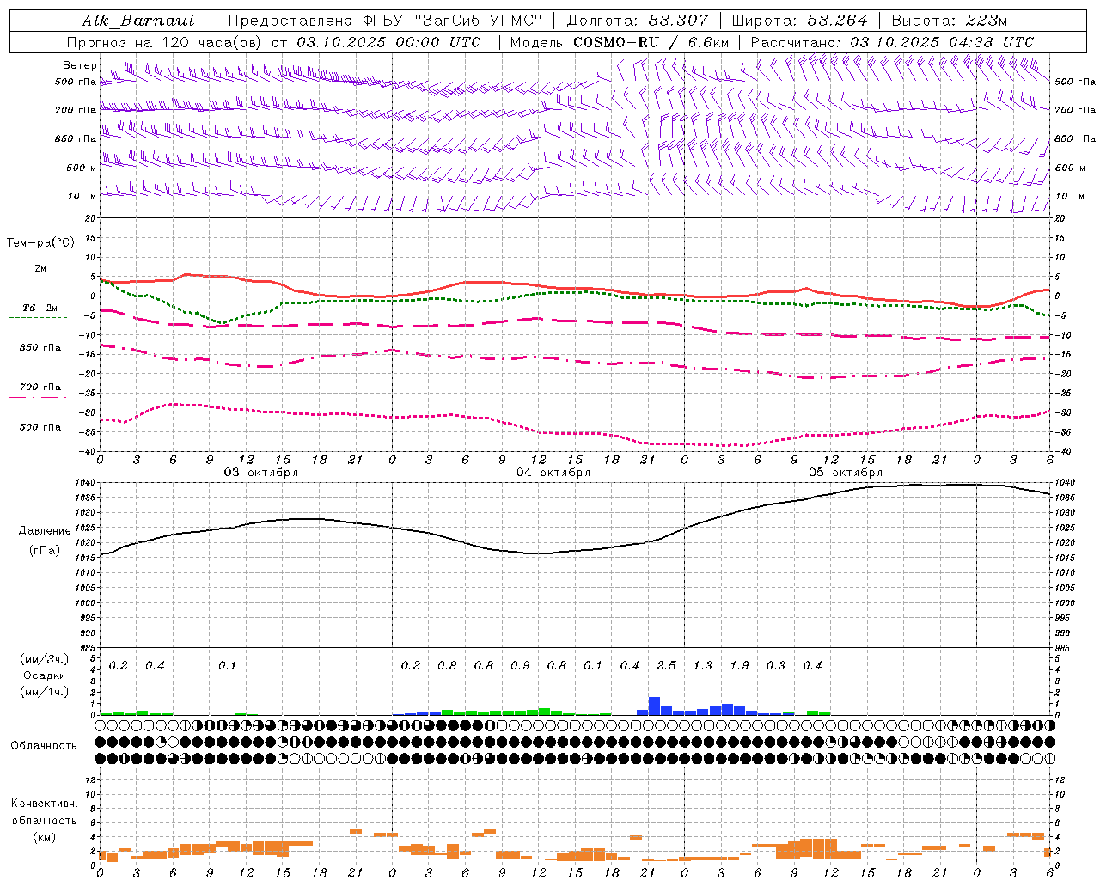Click the tallest blue precipitation bar
Image resolution: width=1100 pixels, height=880 pixels.
pos(654,706)
